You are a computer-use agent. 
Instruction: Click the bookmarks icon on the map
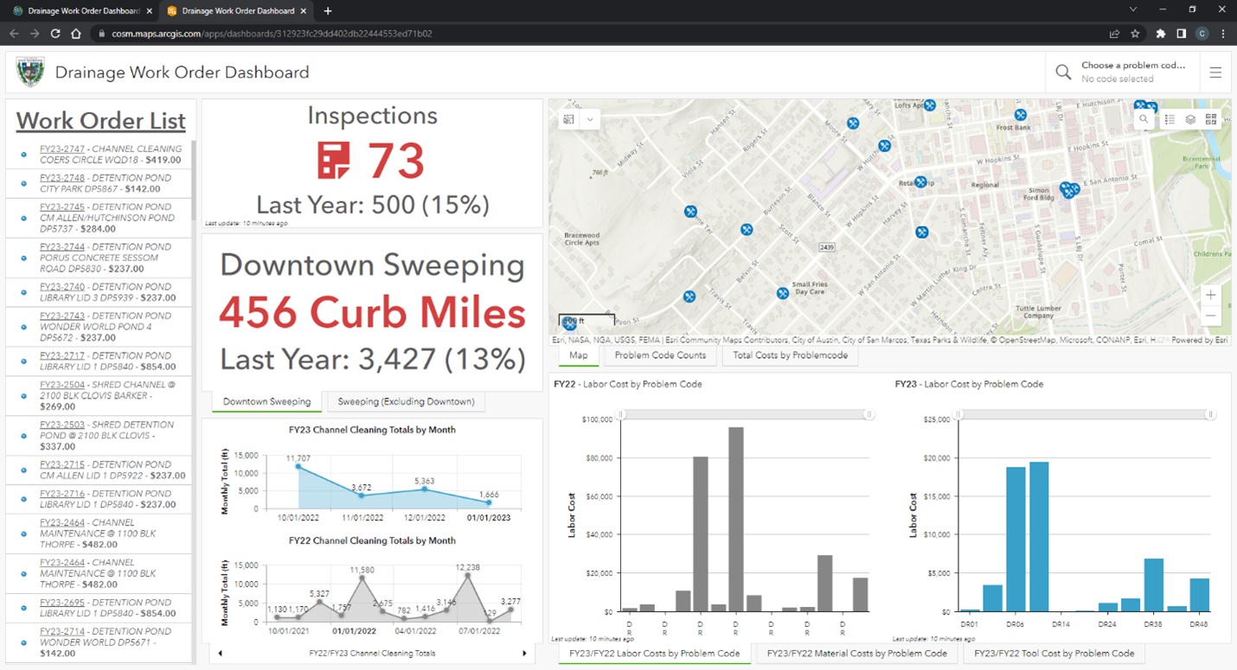click(568, 119)
